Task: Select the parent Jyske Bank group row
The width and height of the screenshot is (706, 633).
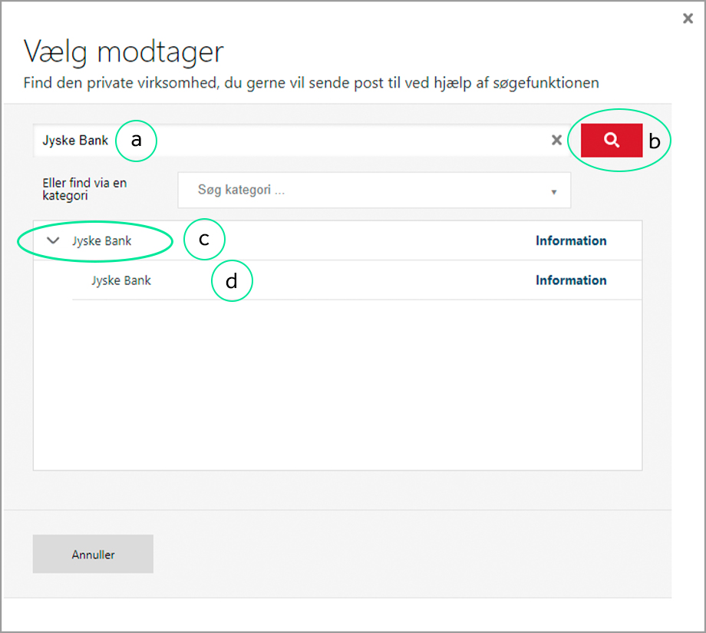Action: pos(338,240)
